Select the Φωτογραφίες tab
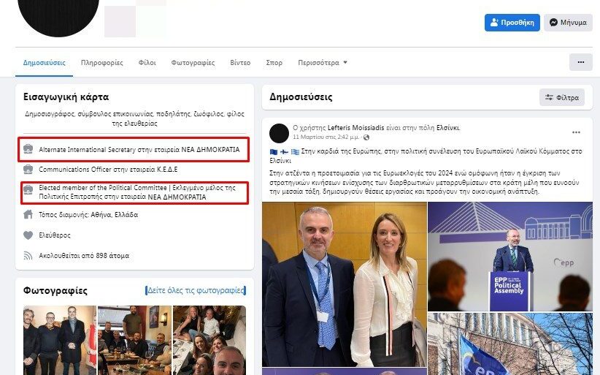Screen dimensions: 600x375 (193, 62)
